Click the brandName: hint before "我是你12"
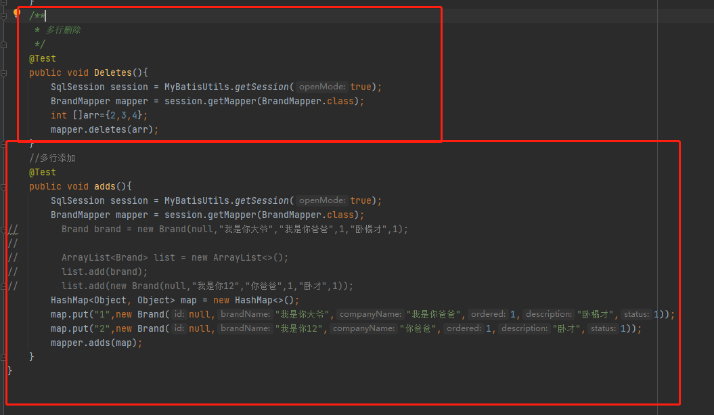Screen dimensions: 714x415 point(245,328)
